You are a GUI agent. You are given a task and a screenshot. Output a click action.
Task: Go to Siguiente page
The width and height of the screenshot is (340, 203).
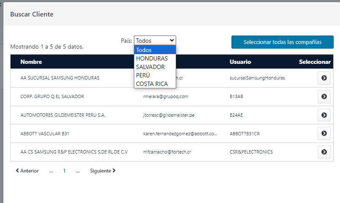pyautogui.click(x=103, y=171)
